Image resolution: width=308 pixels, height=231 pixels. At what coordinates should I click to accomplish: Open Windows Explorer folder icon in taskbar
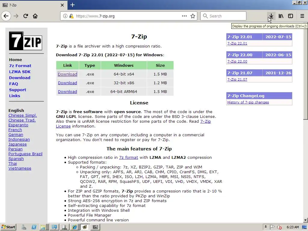pyautogui.click(x=43, y=227)
